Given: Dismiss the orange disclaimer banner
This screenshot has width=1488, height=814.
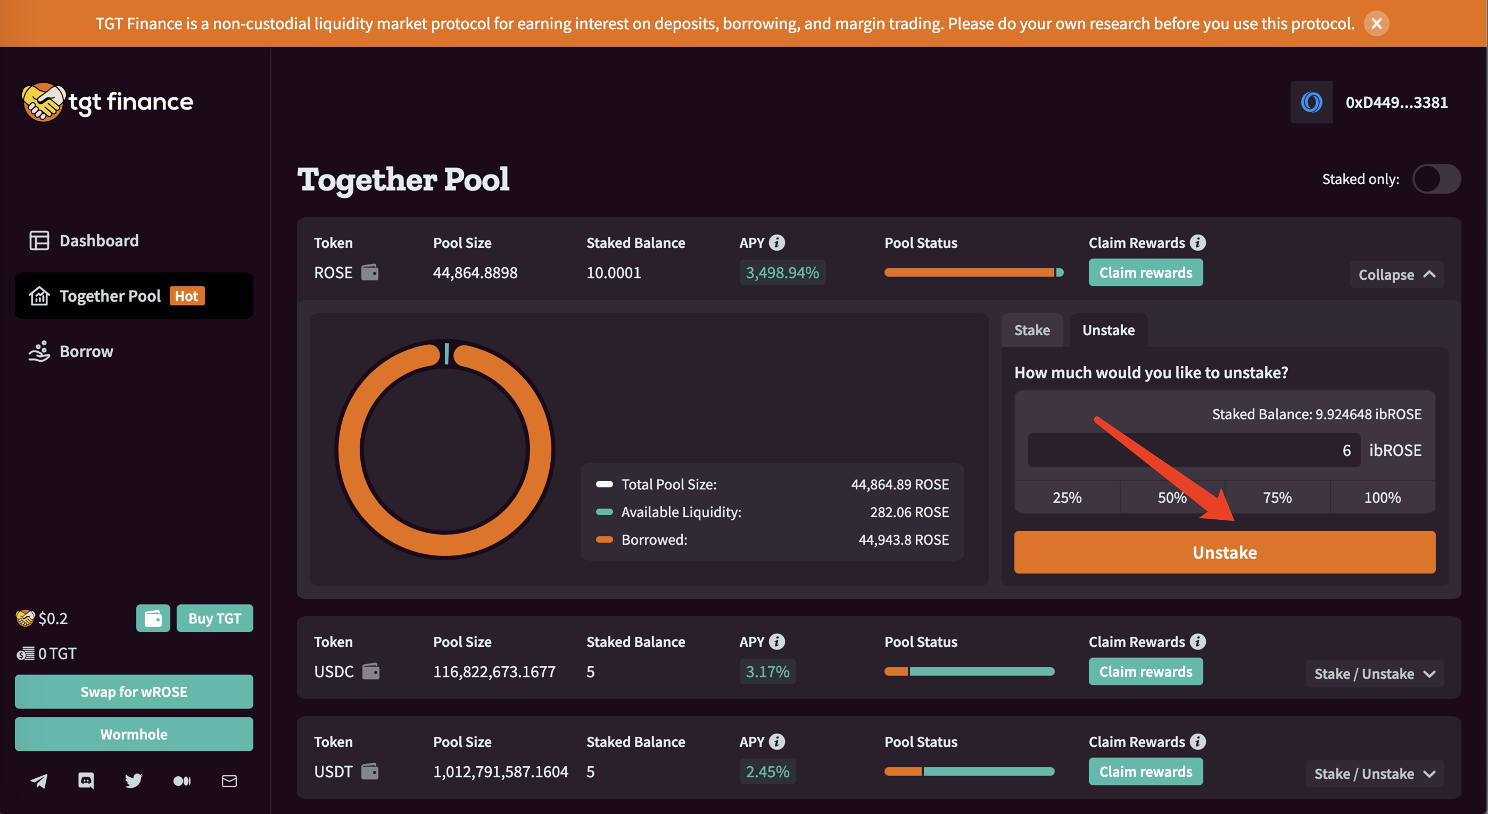Looking at the screenshot, I should (1377, 23).
